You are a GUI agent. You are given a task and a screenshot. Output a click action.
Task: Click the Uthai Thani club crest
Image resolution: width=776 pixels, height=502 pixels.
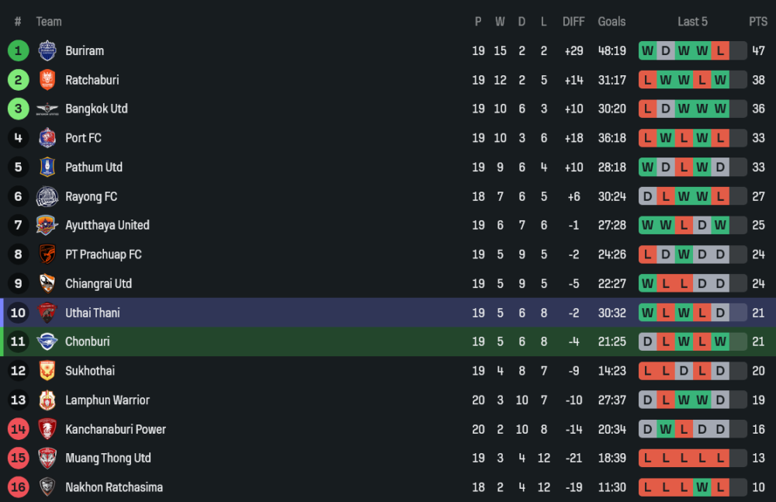47,313
